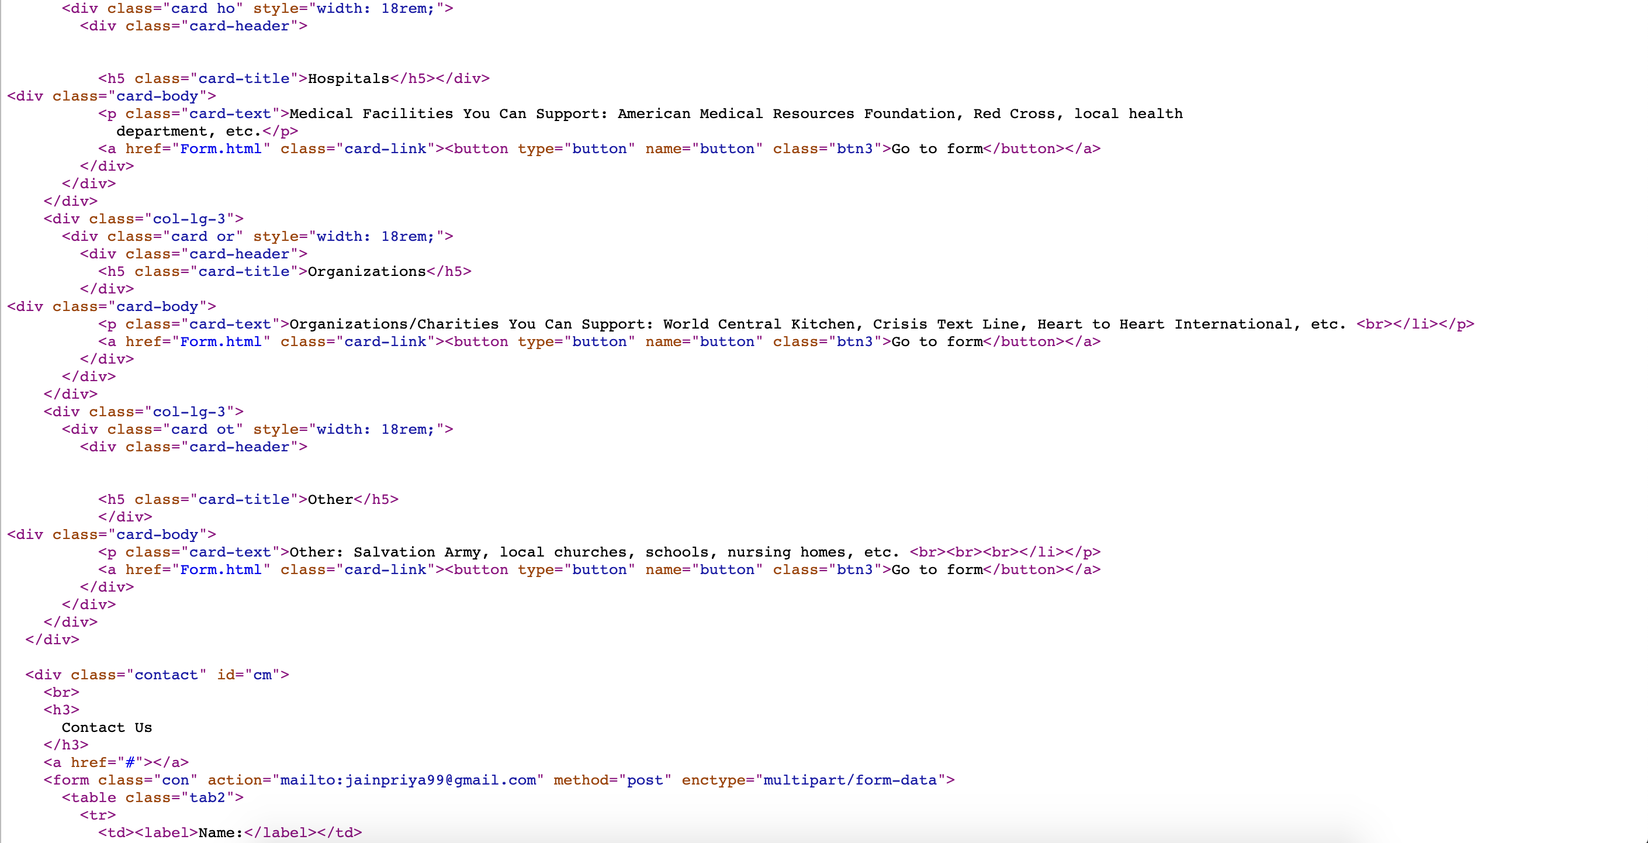
Task: Click the Hospitals card-title text
Action: tap(348, 79)
